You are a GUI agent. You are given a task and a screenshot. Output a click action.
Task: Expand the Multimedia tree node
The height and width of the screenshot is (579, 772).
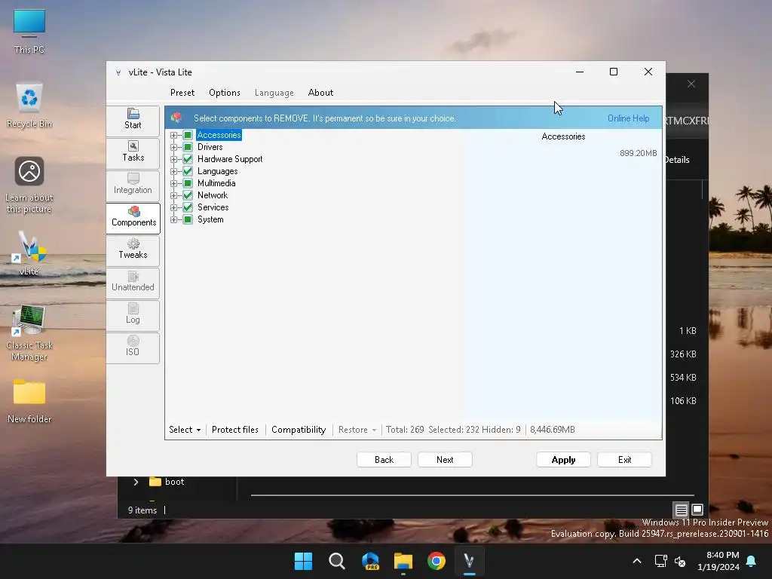click(x=173, y=183)
